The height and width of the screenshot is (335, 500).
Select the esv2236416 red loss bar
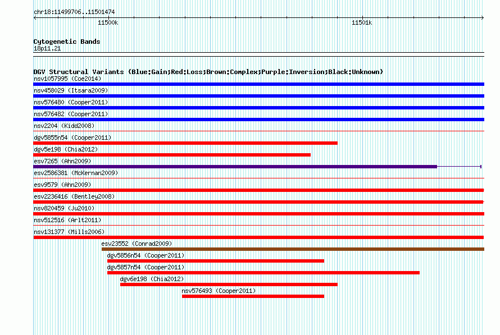coord(258,202)
